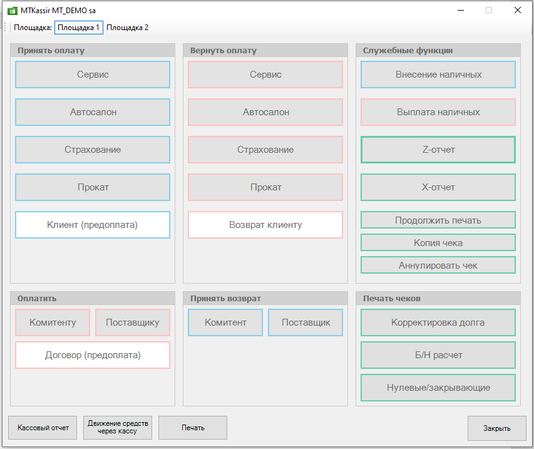
Task: Choose Прокат in Вернуть оплату section
Action: [265, 187]
